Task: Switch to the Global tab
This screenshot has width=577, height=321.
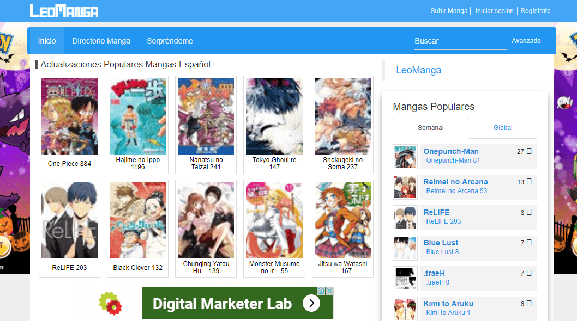Action: click(x=503, y=128)
